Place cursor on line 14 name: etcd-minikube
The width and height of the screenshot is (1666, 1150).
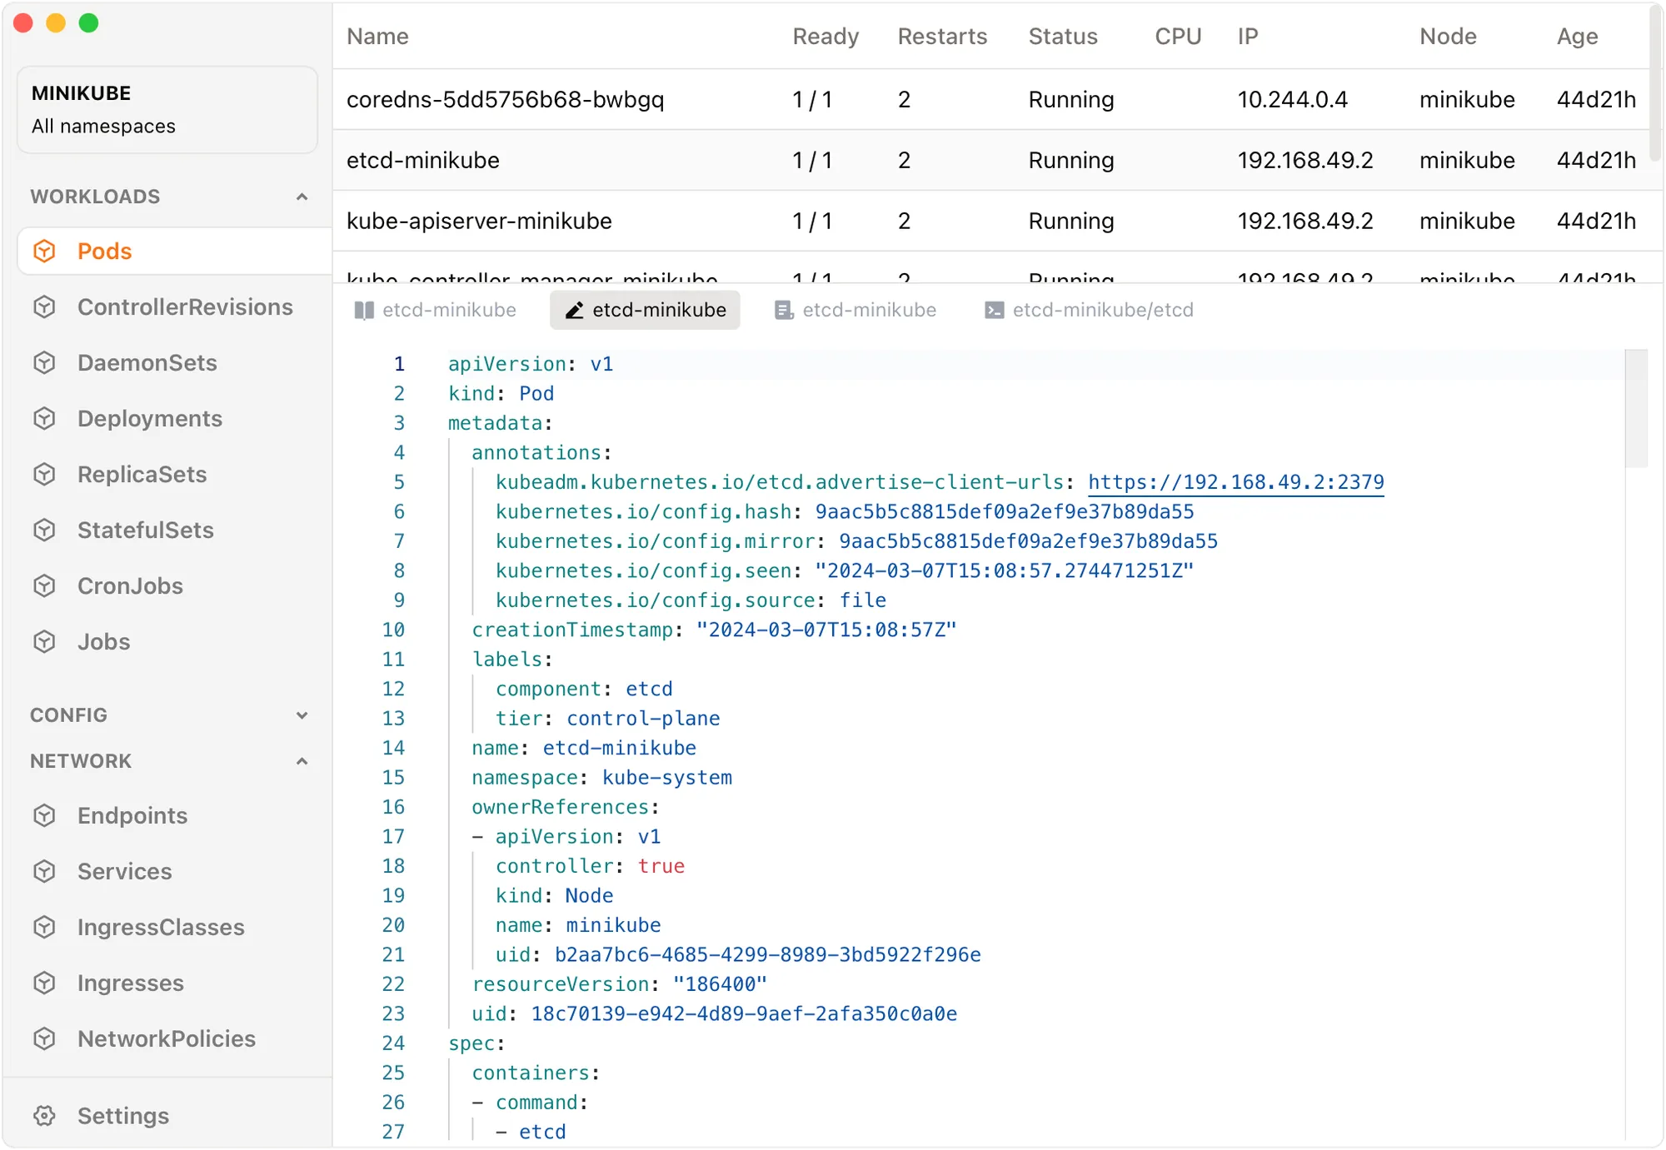click(x=584, y=748)
